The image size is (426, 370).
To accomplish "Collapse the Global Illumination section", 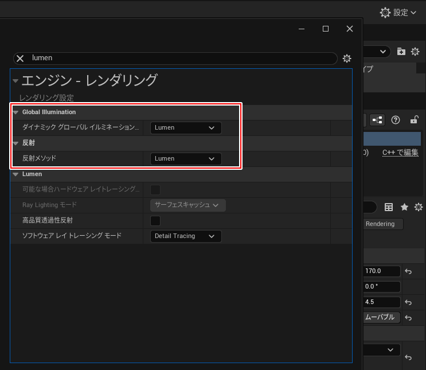I will coord(16,112).
